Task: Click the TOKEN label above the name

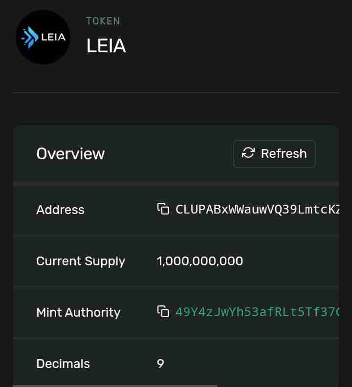Action: (x=103, y=21)
